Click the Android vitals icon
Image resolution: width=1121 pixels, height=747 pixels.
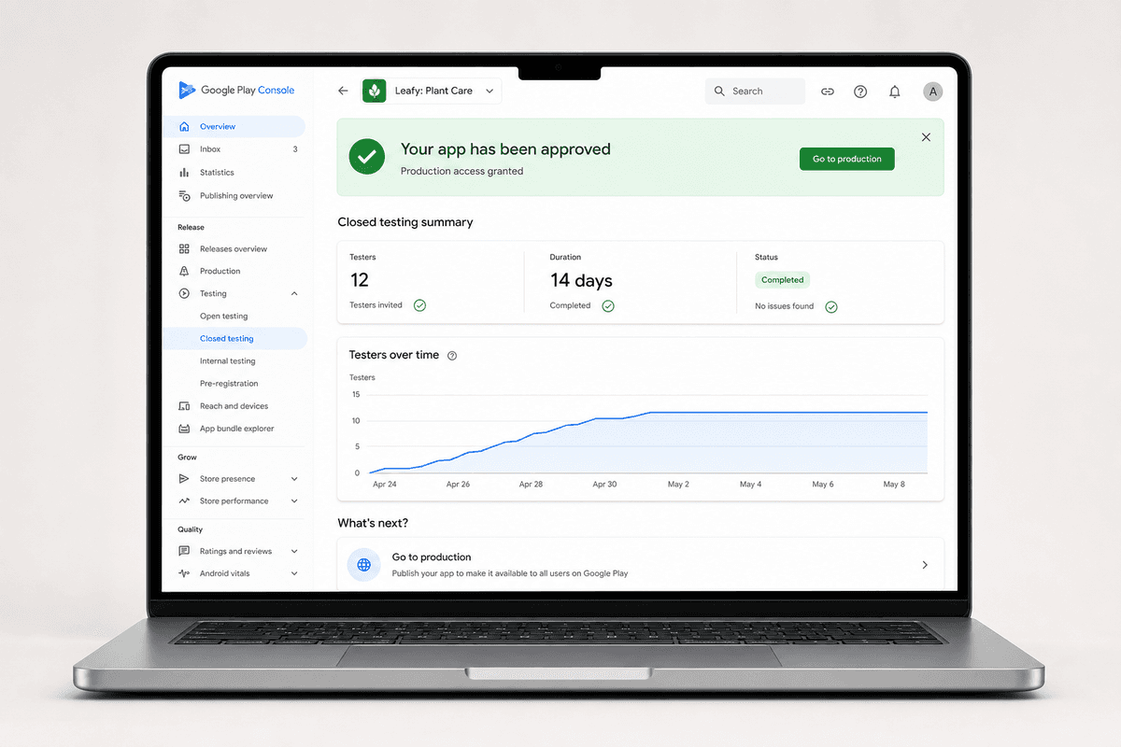point(184,574)
